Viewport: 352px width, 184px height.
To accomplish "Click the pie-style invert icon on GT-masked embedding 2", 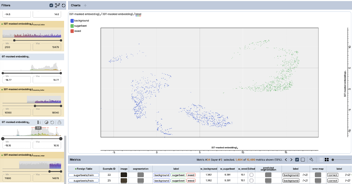I will (x=46, y=122).
